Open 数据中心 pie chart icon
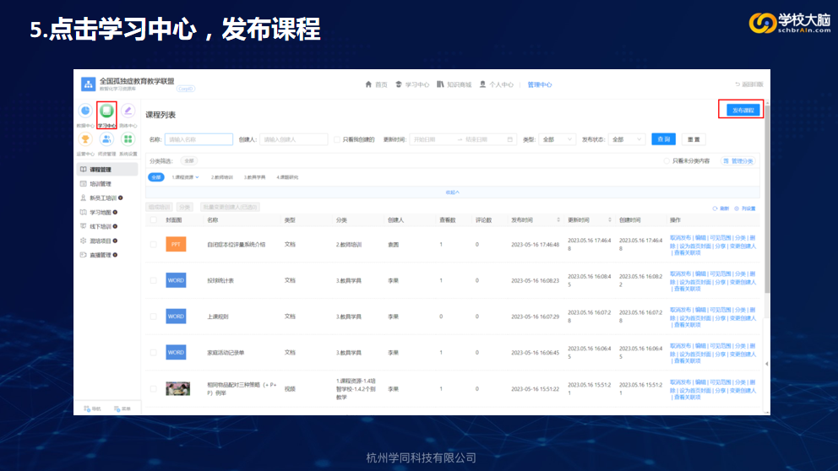Screen dimensions: 838x471 tap(85, 111)
